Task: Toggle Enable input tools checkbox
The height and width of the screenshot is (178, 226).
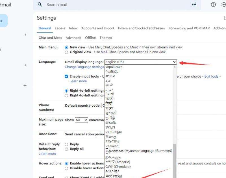Action: tap(66, 76)
